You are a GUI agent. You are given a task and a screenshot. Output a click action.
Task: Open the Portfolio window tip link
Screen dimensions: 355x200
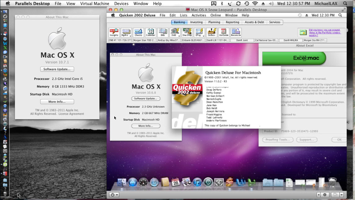[x=324, y=32]
